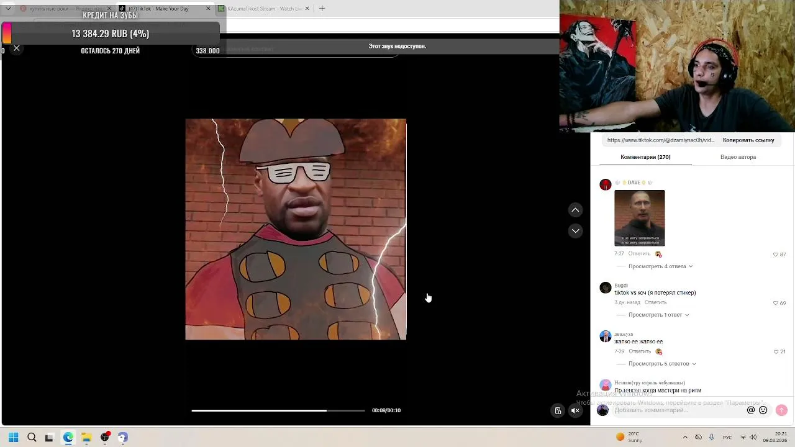
Task: Go to the next TikTok video
Action: (576, 231)
